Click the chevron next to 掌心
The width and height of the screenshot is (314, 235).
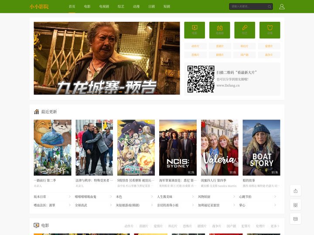(275, 205)
